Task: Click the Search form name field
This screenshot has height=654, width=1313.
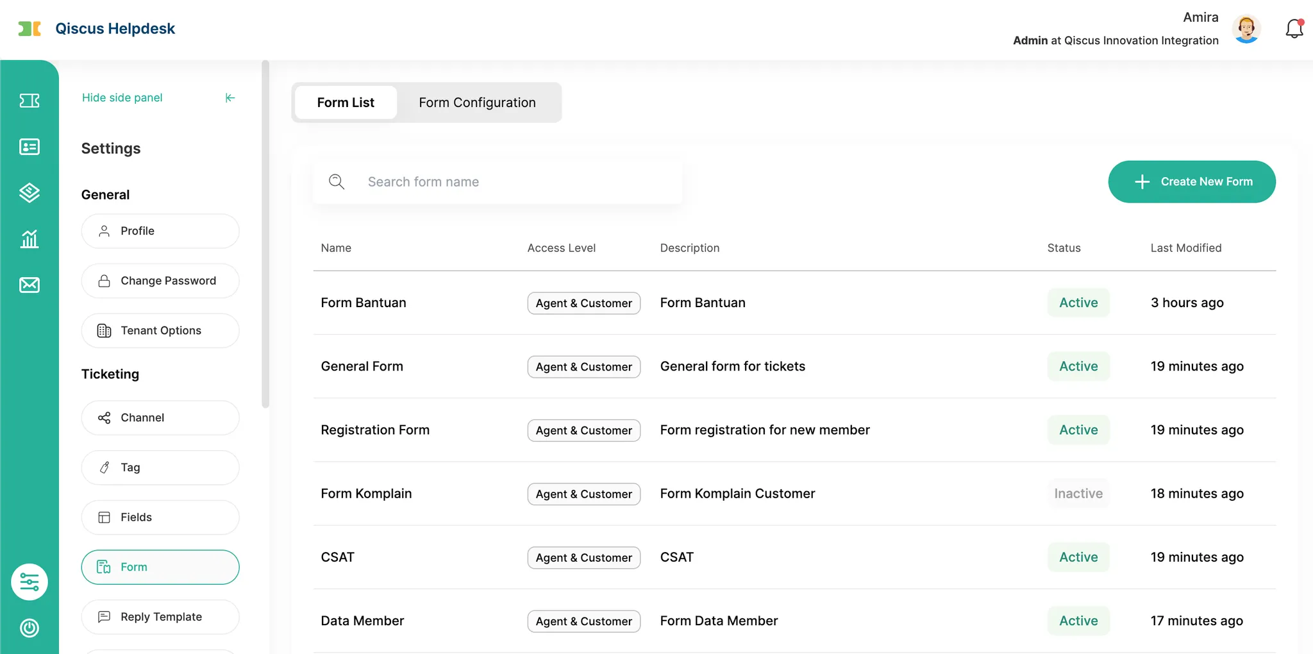Action: tap(513, 182)
